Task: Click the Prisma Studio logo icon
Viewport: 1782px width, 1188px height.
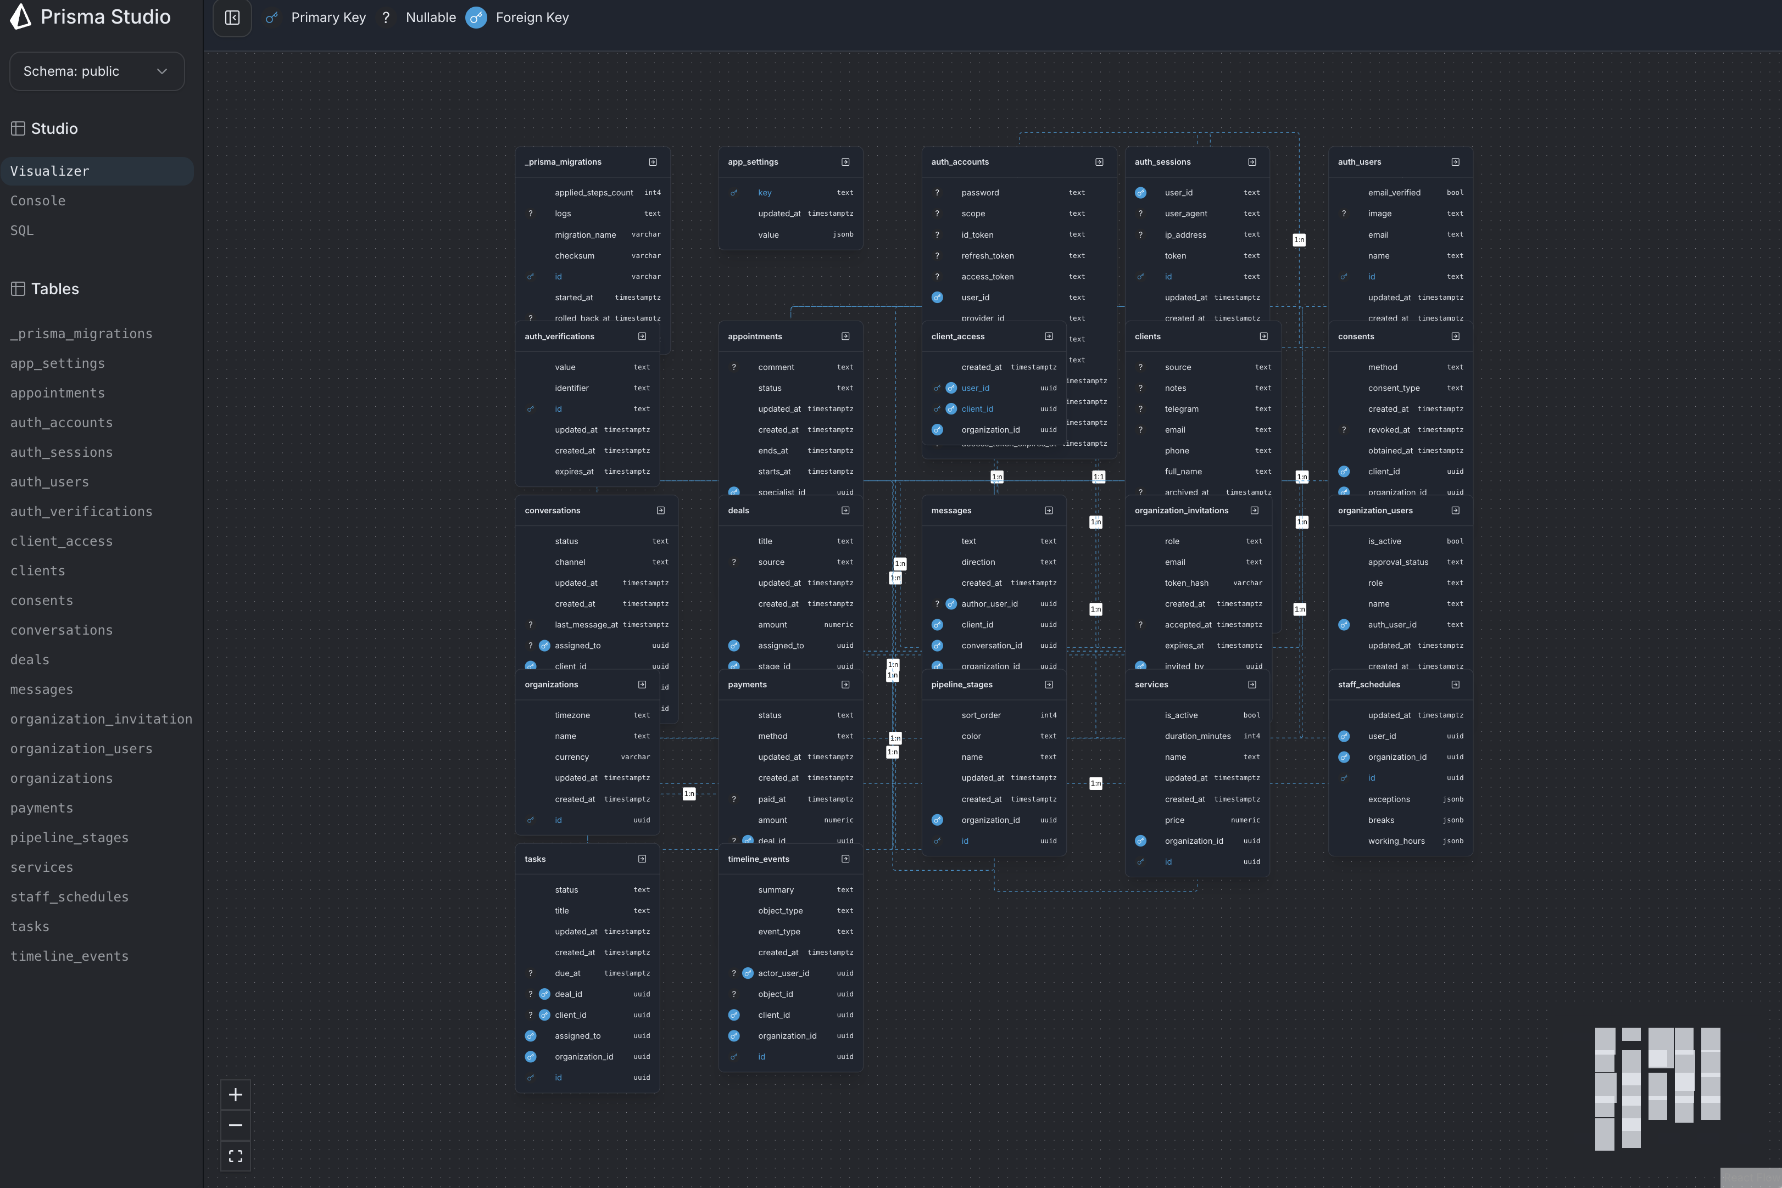Action: [20, 16]
